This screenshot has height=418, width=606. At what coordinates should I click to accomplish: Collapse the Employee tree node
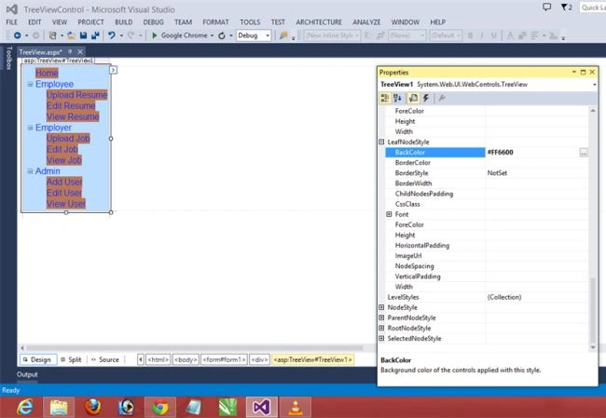tap(30, 84)
